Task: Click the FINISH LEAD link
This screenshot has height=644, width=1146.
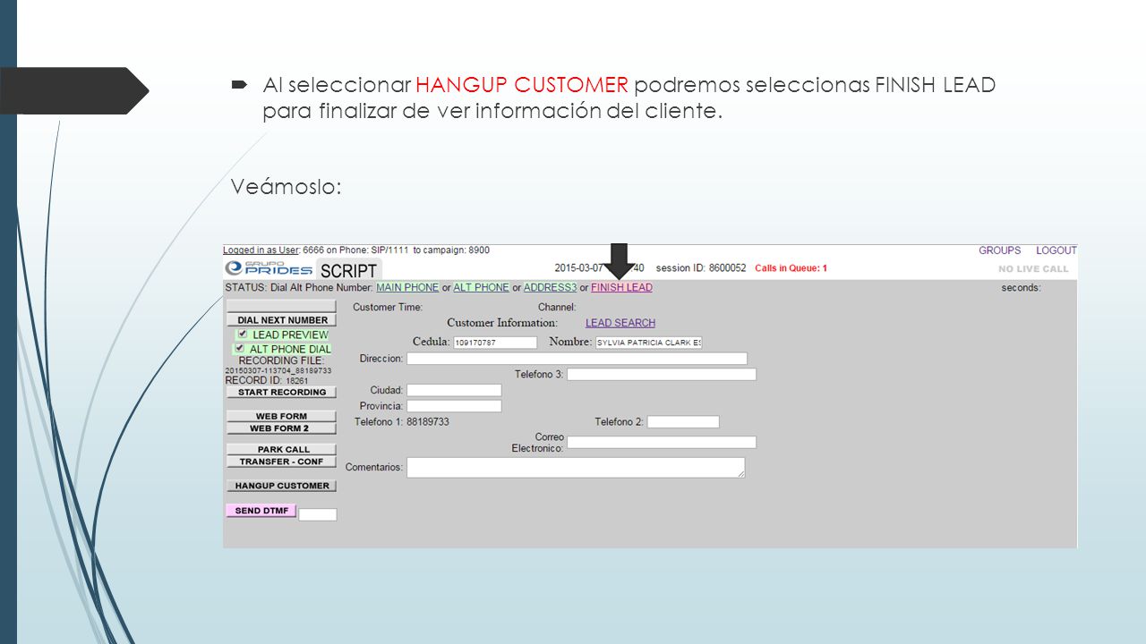Action: tap(621, 288)
